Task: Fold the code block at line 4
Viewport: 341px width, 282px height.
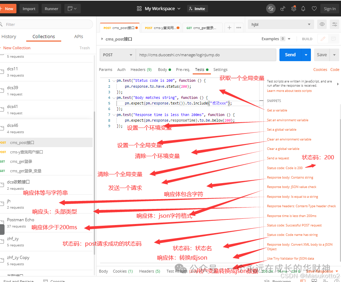Action: point(114,98)
